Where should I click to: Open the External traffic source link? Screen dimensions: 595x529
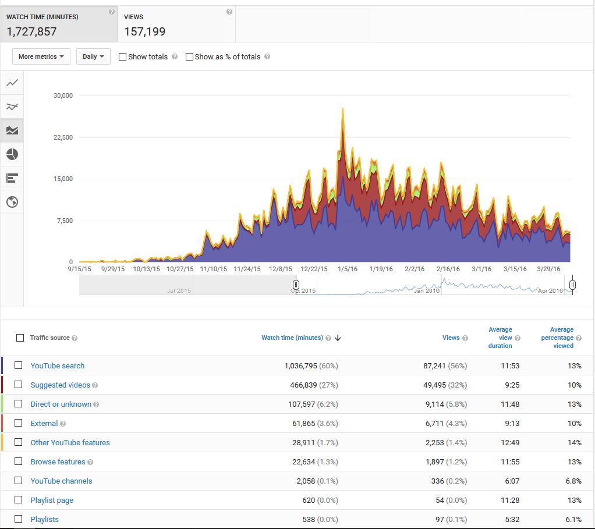[44, 424]
